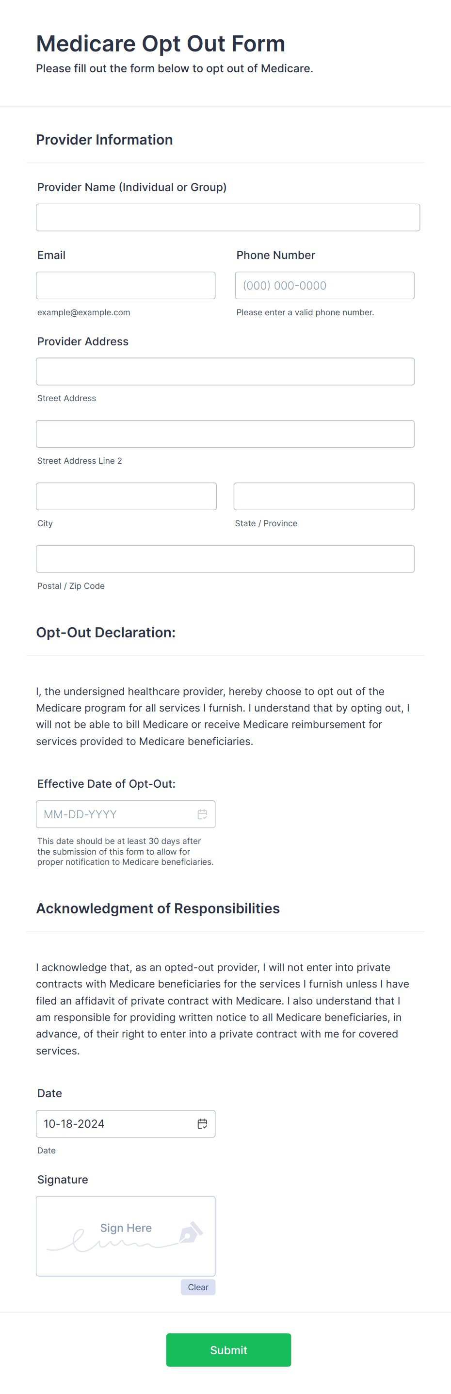
Task: Click the Provider Information section heading
Action: (x=104, y=140)
